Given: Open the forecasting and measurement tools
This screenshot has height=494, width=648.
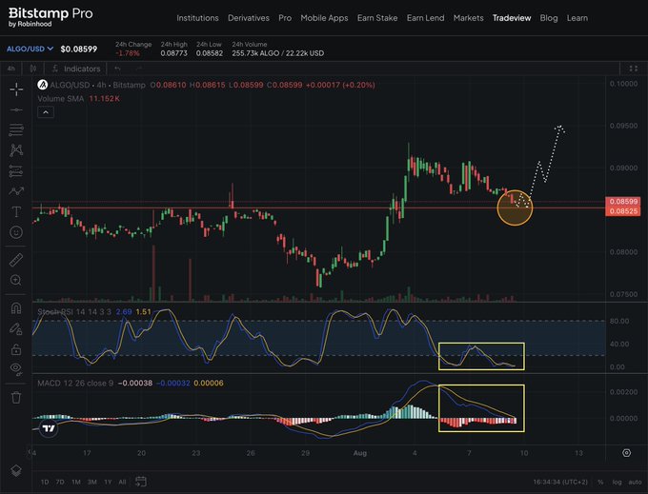Looking at the screenshot, I should click(x=16, y=170).
